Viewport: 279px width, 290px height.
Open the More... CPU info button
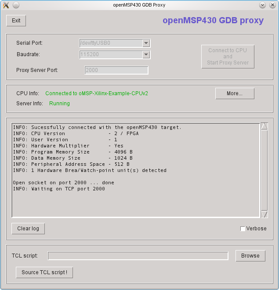click(x=235, y=93)
